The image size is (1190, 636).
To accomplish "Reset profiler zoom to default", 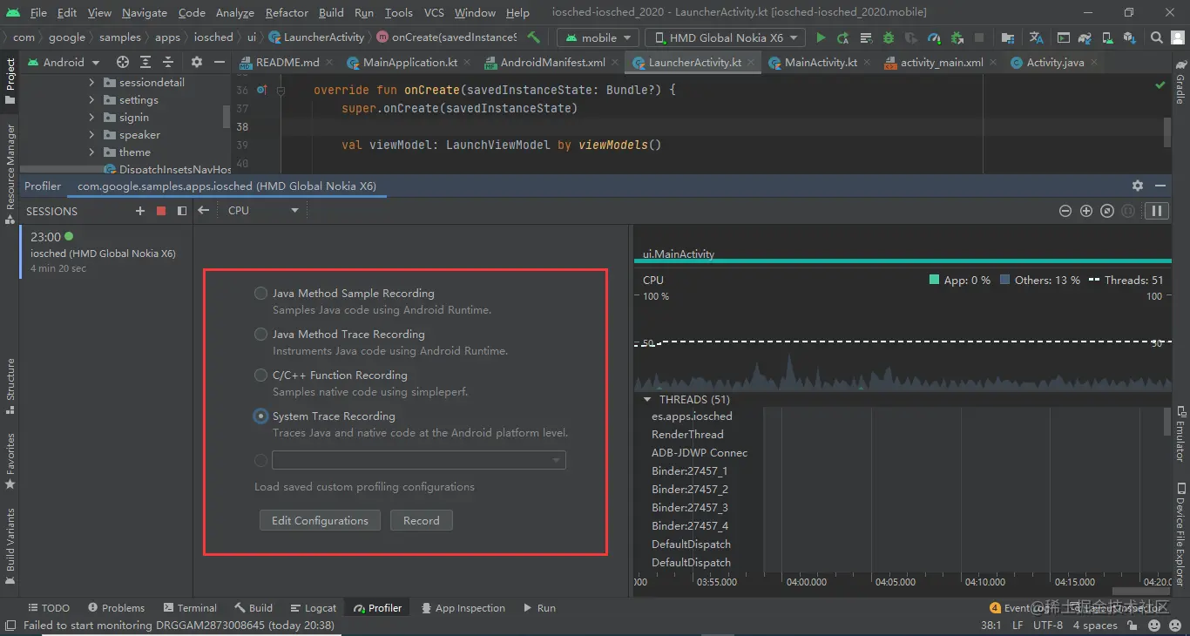I will [1107, 211].
